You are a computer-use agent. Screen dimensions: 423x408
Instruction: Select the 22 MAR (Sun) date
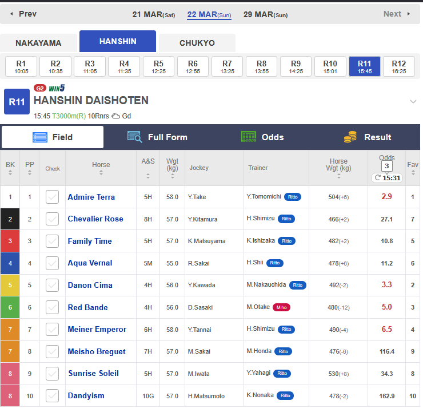209,14
